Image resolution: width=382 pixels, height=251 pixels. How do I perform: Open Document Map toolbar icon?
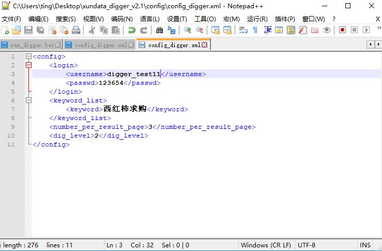click(291, 30)
